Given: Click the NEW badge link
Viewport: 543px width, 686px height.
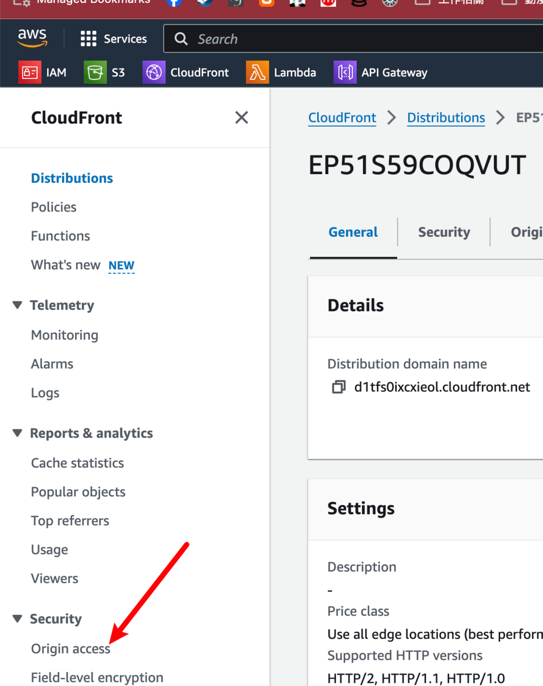Looking at the screenshot, I should [121, 266].
